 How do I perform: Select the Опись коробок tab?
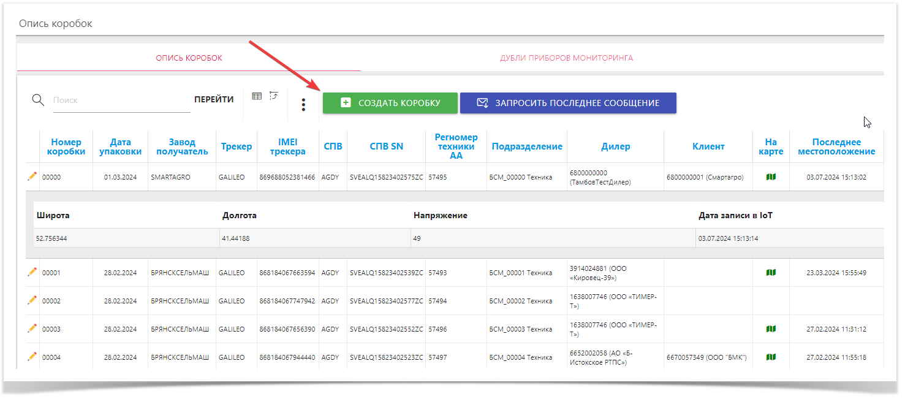click(189, 58)
